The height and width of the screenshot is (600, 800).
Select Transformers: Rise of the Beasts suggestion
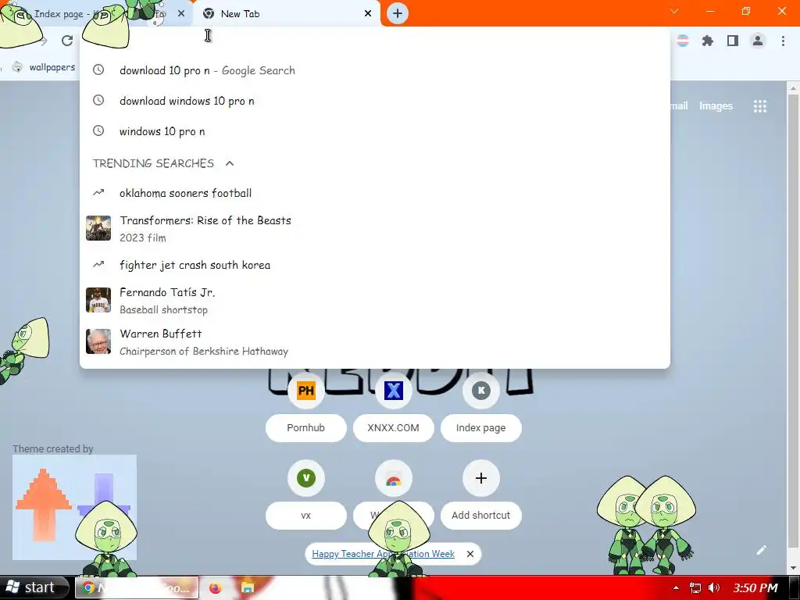375,228
